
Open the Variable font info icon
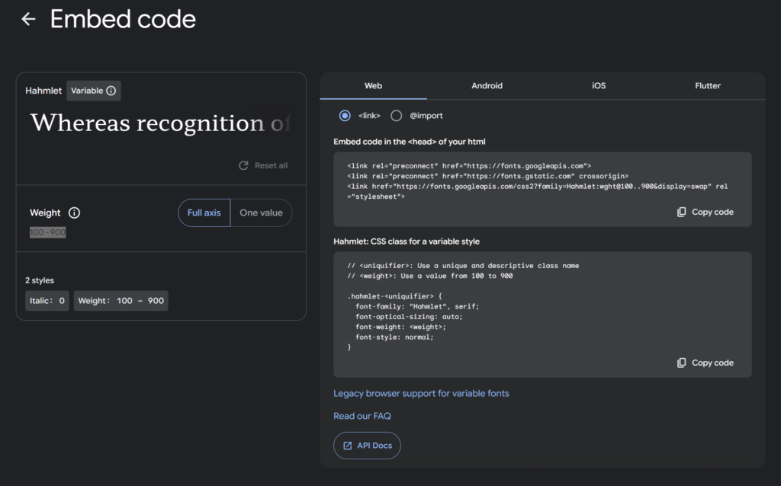[111, 91]
